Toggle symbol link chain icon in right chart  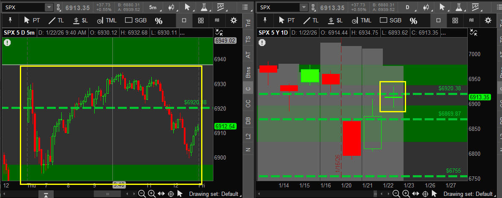pyautogui.click(x=477, y=32)
